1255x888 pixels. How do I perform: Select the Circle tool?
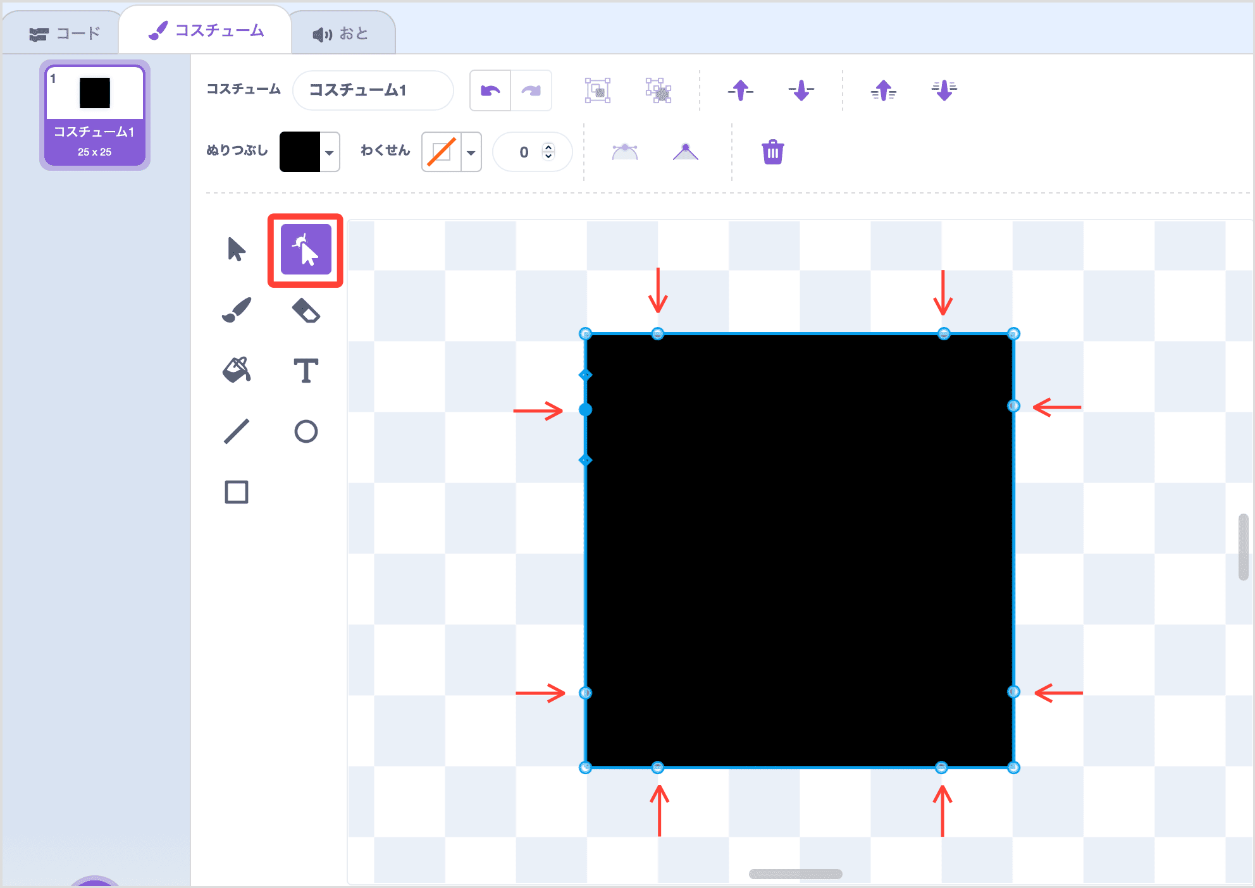click(x=306, y=431)
